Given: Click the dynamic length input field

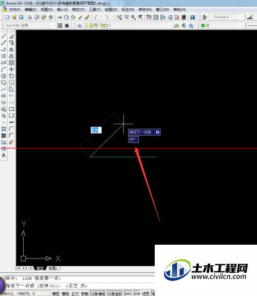Looking at the screenshot, I should click(x=96, y=130).
